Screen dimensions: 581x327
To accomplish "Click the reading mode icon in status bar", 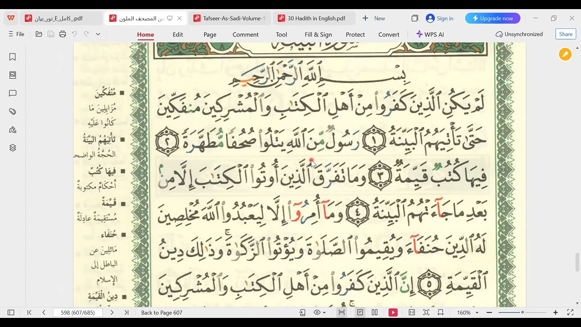I will (412, 312).
